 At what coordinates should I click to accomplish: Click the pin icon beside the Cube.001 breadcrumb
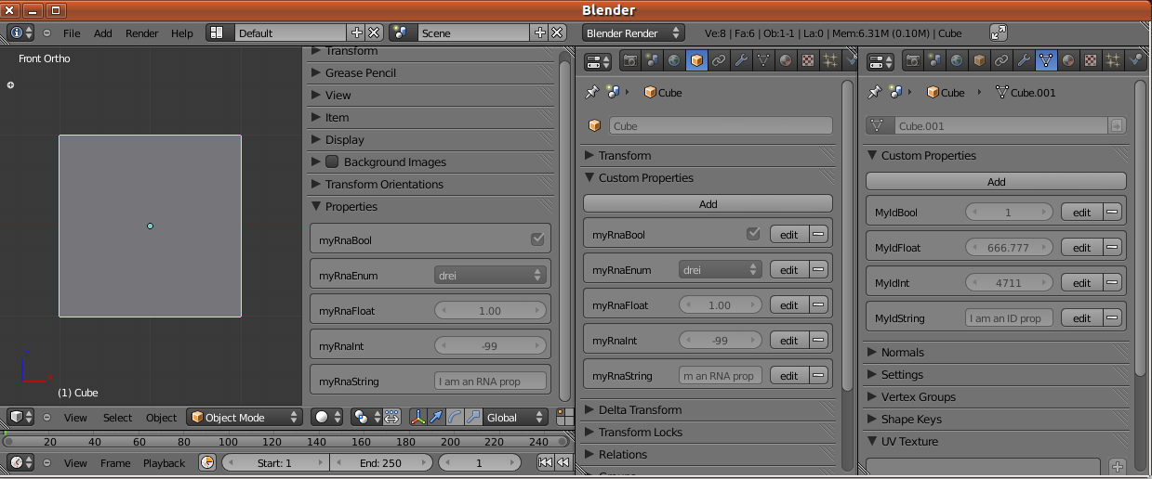(x=873, y=92)
